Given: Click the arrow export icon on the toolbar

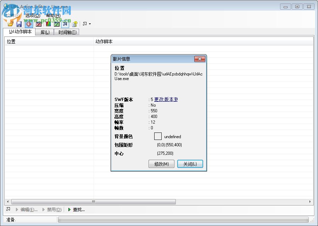Looking at the screenshot, I should [x=65, y=24].
